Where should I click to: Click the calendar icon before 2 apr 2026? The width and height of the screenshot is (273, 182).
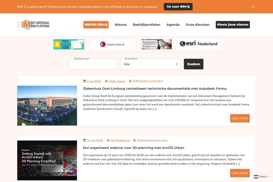coord(84,81)
